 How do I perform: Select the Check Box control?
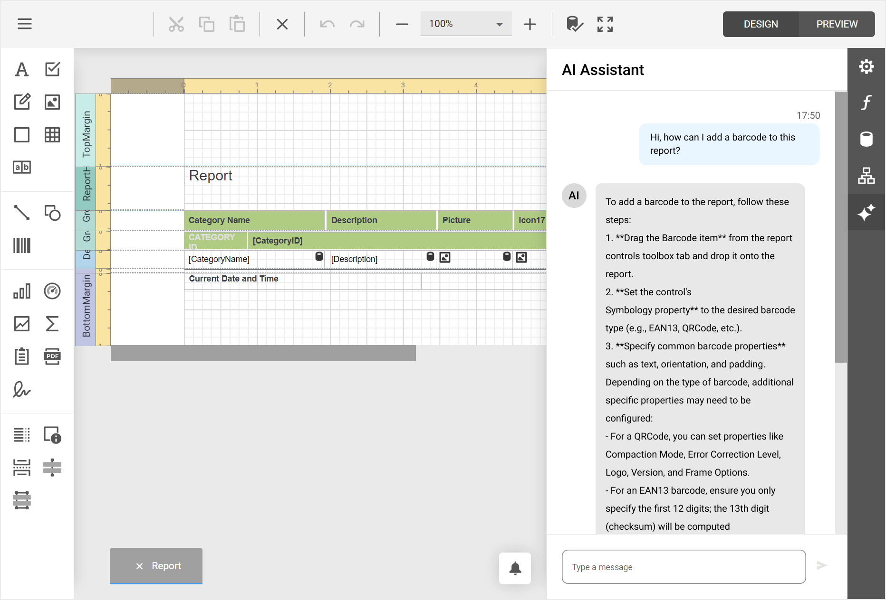click(52, 69)
